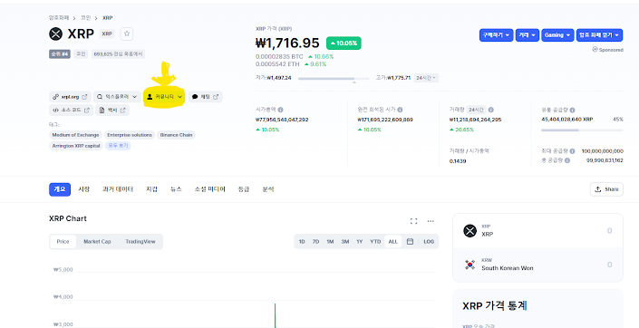The width and height of the screenshot is (639, 328).
Task: Click the Arrington XRP capital tag
Action: tap(76, 146)
